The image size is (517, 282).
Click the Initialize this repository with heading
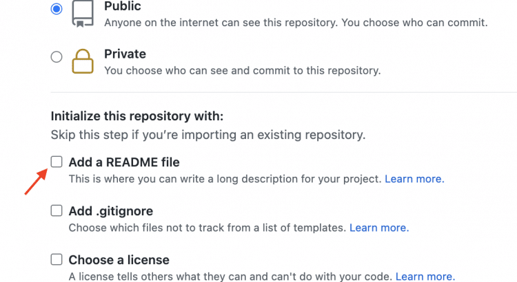[137, 116]
